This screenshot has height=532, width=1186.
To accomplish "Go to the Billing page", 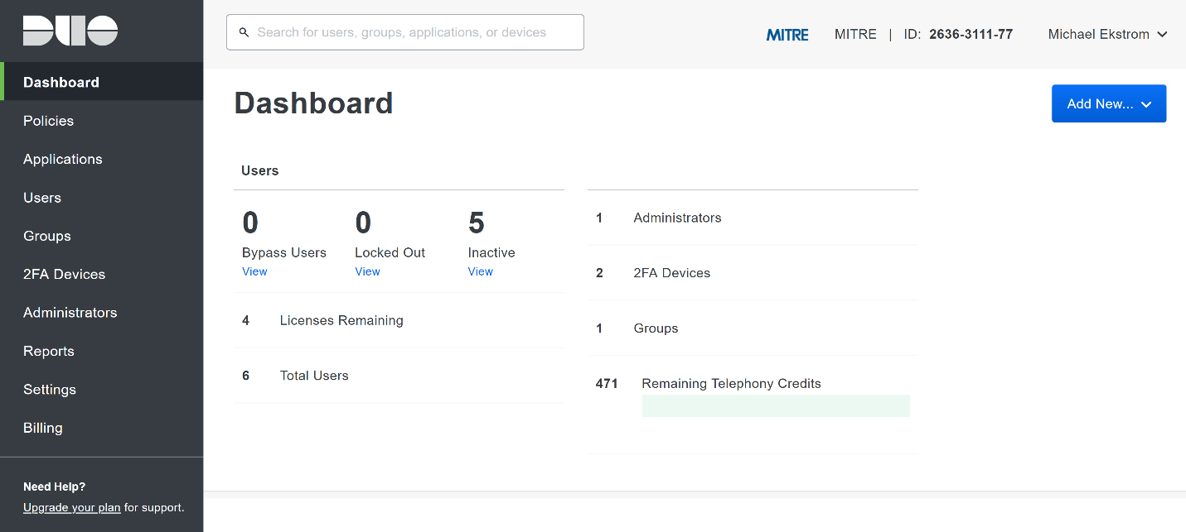I will [42, 427].
